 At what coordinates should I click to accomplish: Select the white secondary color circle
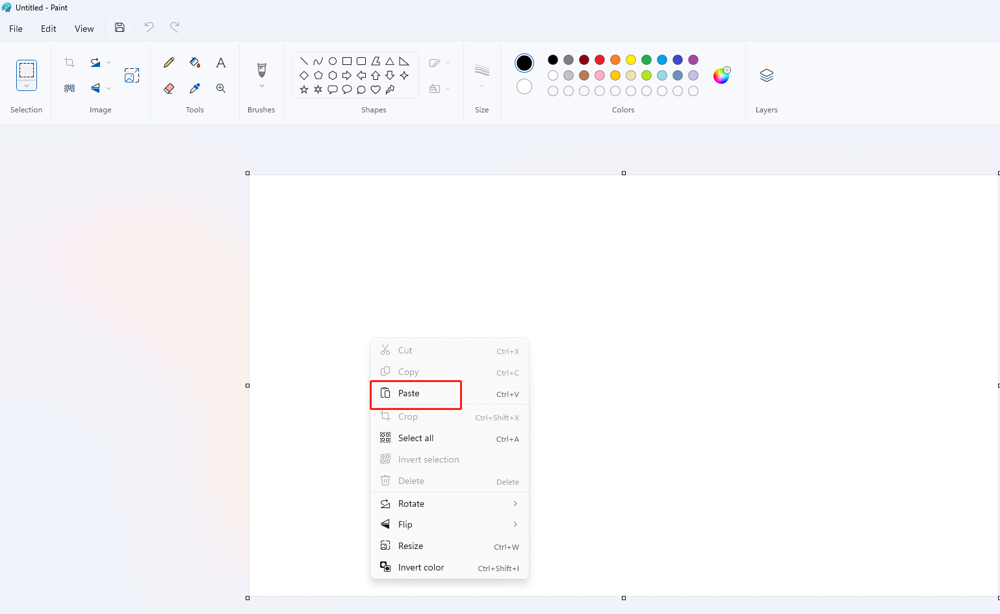(x=524, y=86)
